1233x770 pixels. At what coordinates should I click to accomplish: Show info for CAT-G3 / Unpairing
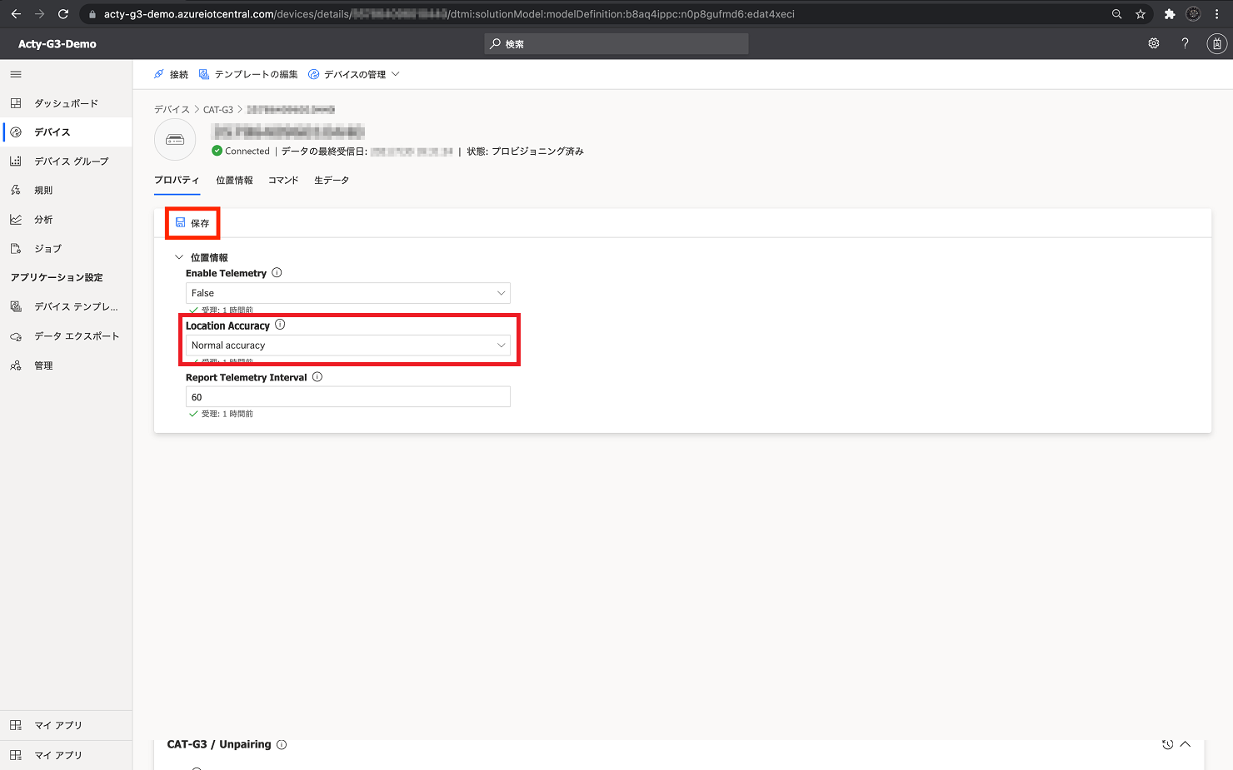coord(282,744)
